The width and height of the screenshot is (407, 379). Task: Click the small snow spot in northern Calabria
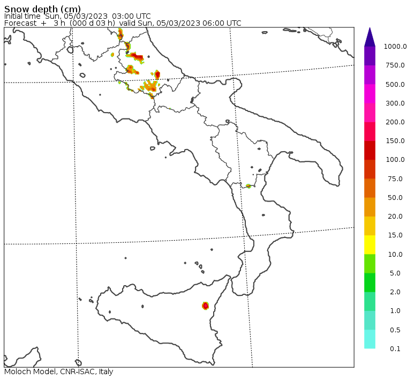coord(248,186)
